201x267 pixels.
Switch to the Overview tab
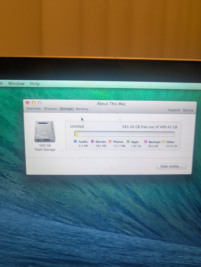pyautogui.click(x=33, y=109)
